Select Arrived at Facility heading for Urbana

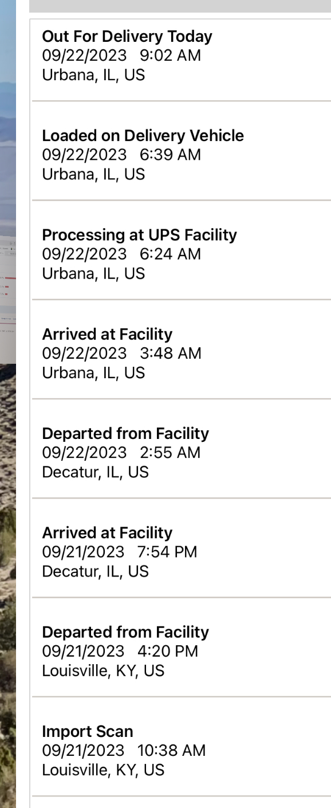[107, 334]
